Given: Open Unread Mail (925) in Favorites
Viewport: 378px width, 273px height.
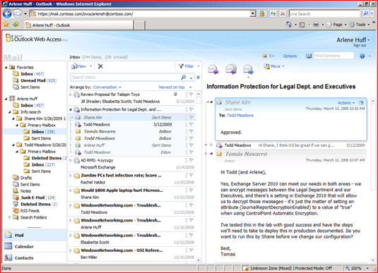Looking at the screenshot, I should 35,80.
